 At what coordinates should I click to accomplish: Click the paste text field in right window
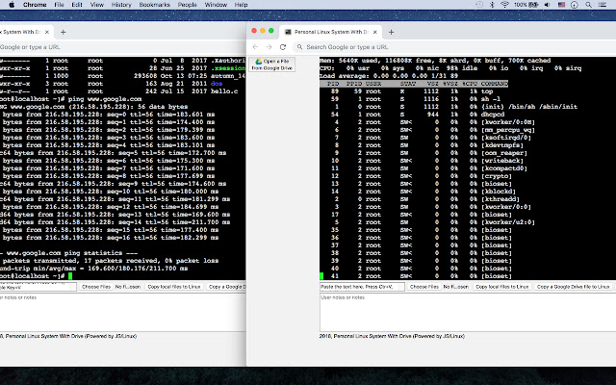[x=362, y=287]
